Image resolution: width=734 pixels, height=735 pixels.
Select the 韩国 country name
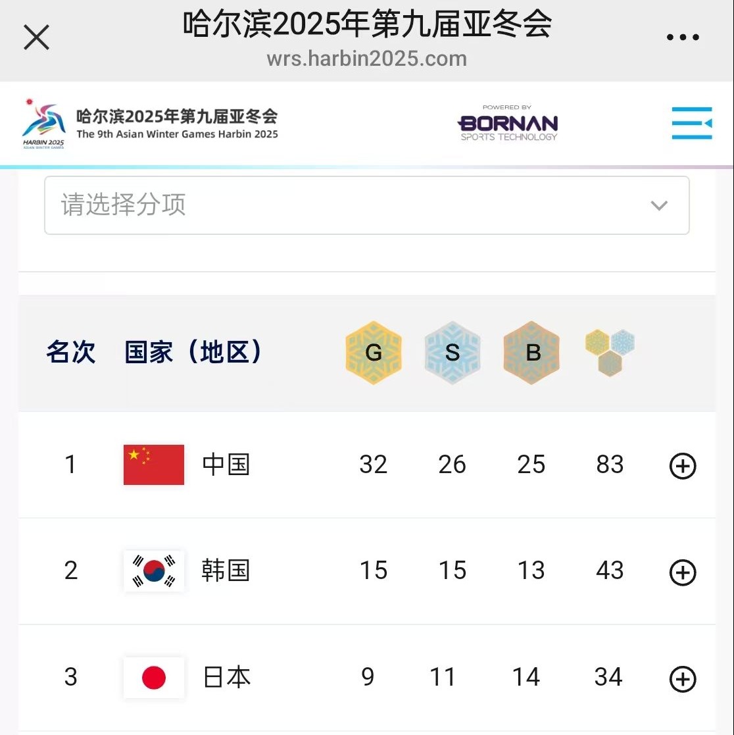tap(226, 570)
